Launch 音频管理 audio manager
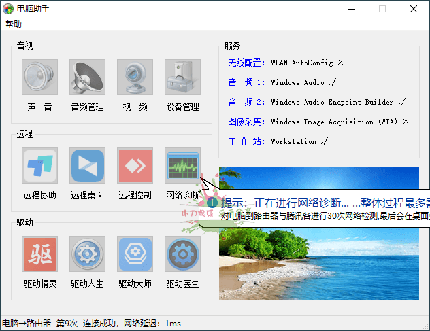This screenshot has width=430, height=331. [x=87, y=77]
